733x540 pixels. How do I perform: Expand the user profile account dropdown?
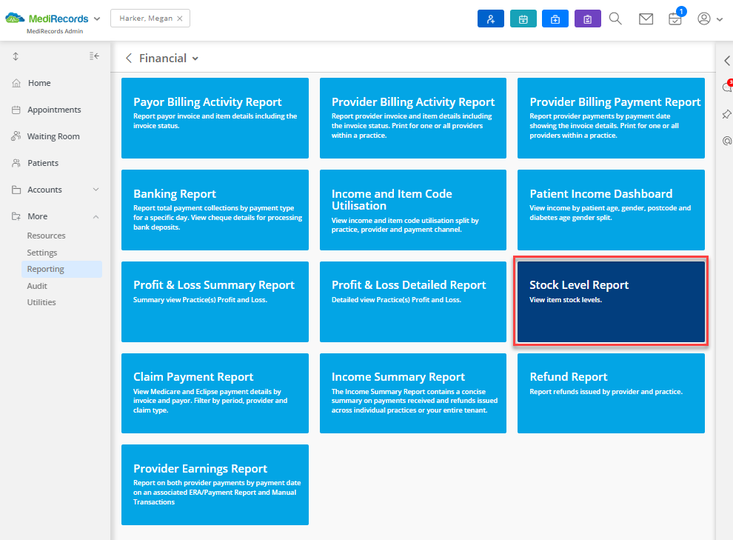pos(710,19)
